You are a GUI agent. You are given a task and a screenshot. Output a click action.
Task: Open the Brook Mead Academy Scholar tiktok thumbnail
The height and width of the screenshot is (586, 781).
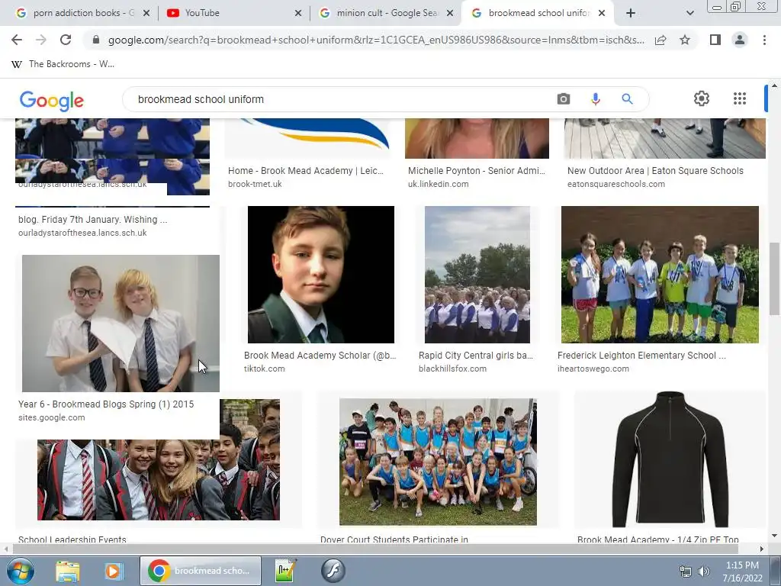tap(321, 275)
